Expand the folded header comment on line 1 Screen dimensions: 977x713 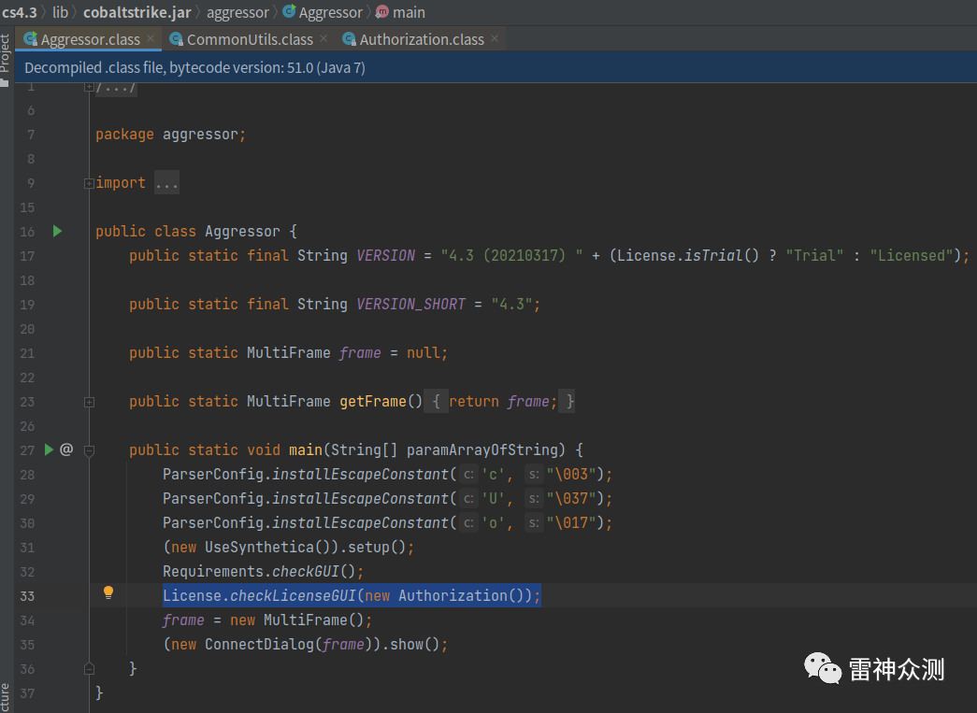pos(89,87)
